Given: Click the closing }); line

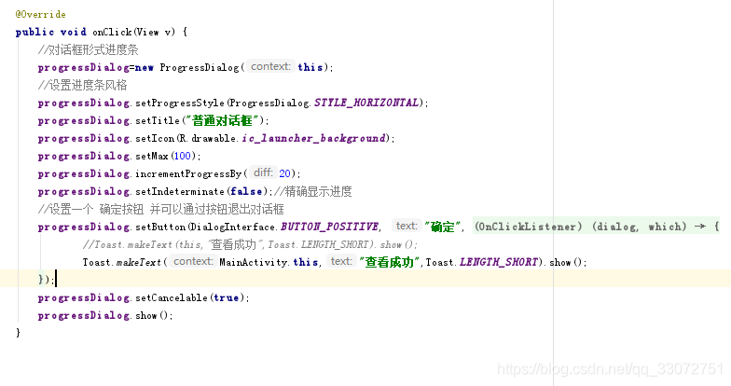Looking at the screenshot, I should click(x=47, y=279).
